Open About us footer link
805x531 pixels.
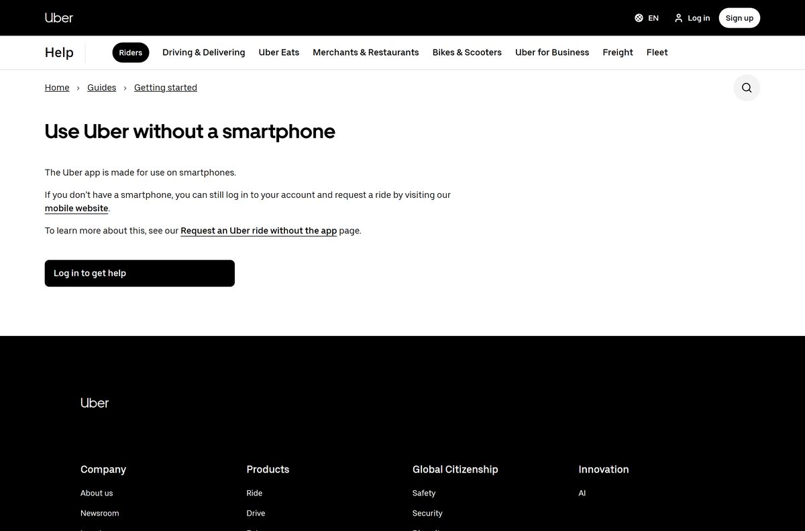pyautogui.click(x=97, y=493)
